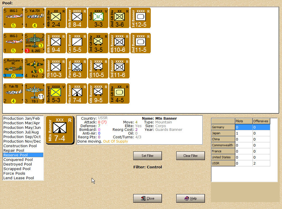Image resolution: width=282 pixels, height=209 pixels.
Task: Select the Yak-7B fighter counter
Action: point(13,93)
